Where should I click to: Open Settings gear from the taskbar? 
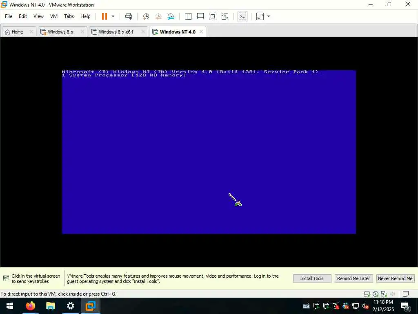tap(70, 306)
